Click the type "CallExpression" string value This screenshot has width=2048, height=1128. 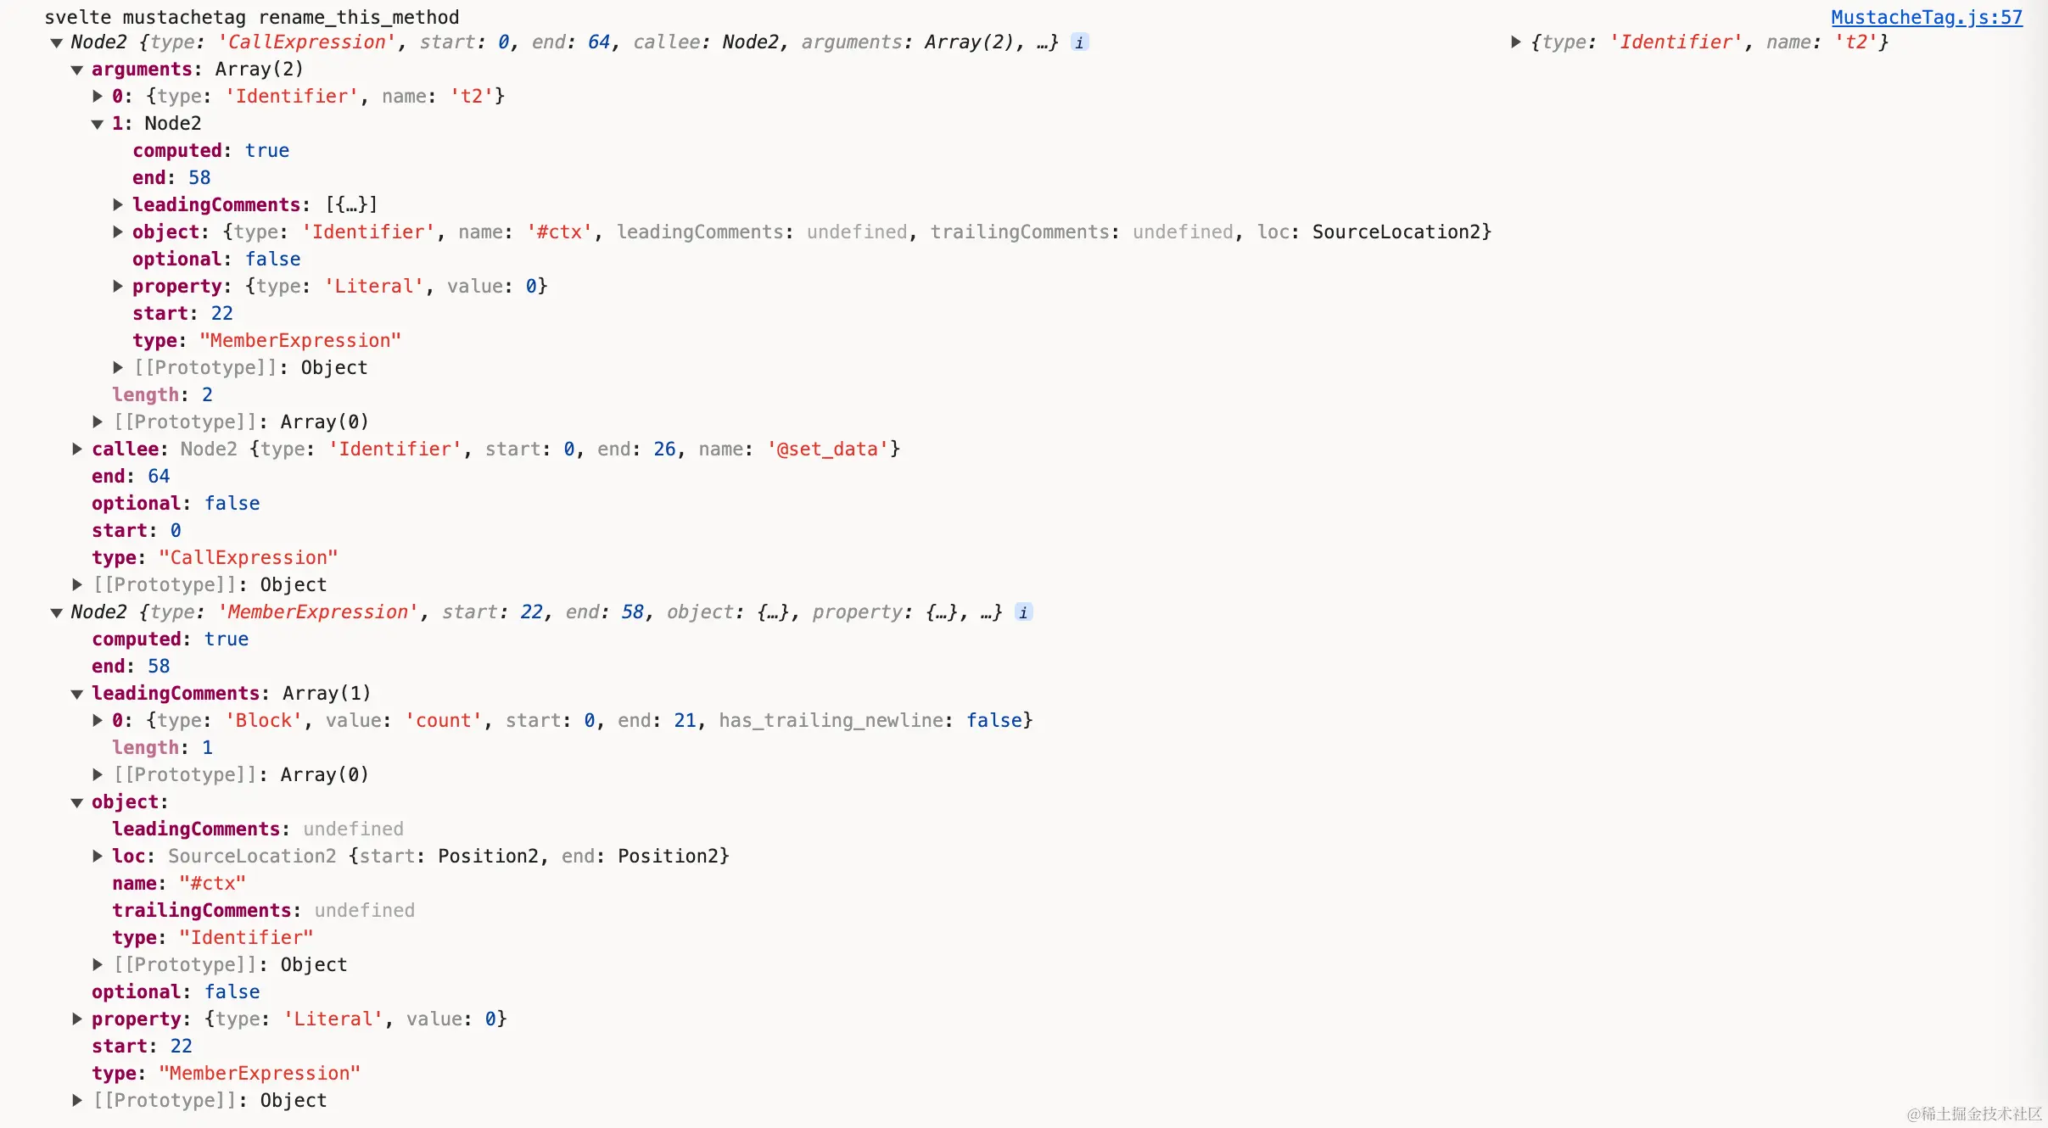coord(248,558)
